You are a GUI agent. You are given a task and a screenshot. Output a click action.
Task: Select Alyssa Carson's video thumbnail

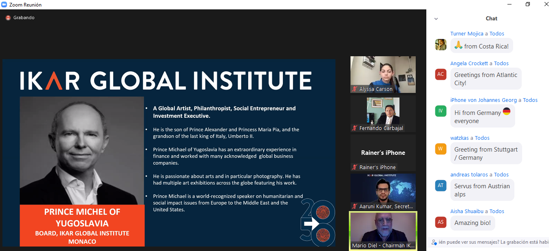(x=383, y=75)
